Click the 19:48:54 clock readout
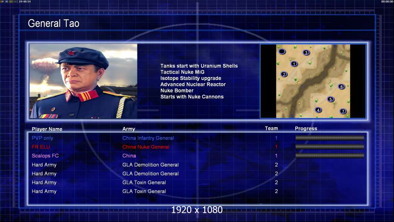The height and width of the screenshot is (222, 394). pyautogui.click(x=25, y=1)
